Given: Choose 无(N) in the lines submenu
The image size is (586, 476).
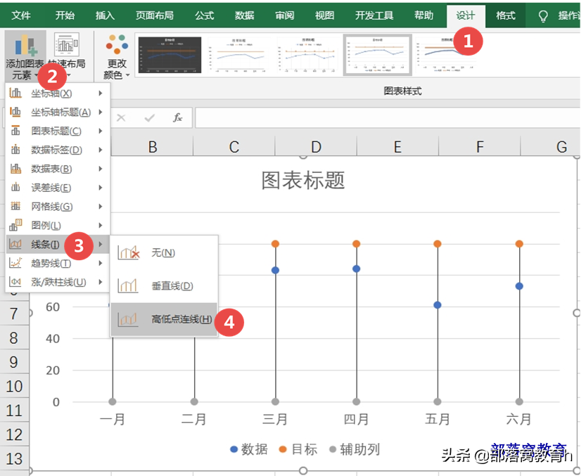Looking at the screenshot, I should tap(164, 252).
